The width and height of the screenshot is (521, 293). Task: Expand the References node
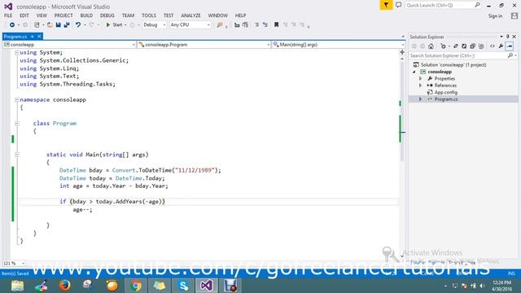[420, 85]
